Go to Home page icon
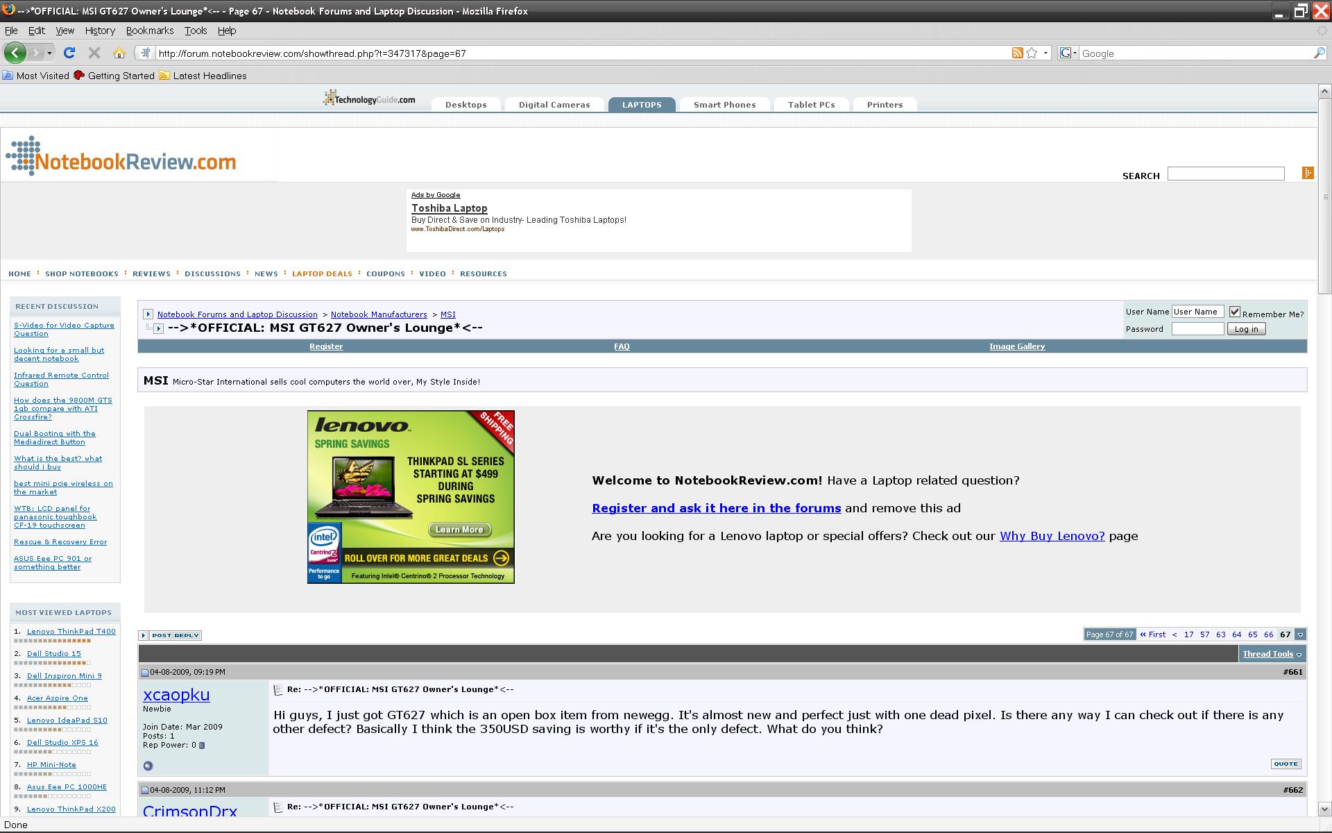Image resolution: width=1332 pixels, height=833 pixels. (x=119, y=53)
